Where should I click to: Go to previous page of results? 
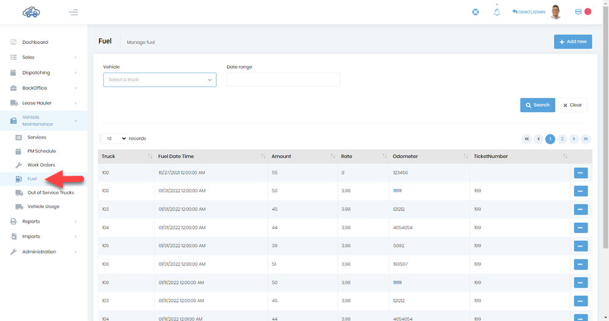(538, 139)
